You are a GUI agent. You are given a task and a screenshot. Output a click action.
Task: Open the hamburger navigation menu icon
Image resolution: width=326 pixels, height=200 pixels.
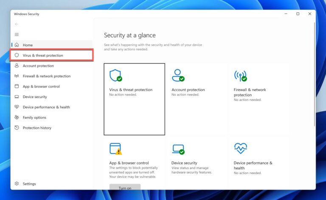coord(17,34)
